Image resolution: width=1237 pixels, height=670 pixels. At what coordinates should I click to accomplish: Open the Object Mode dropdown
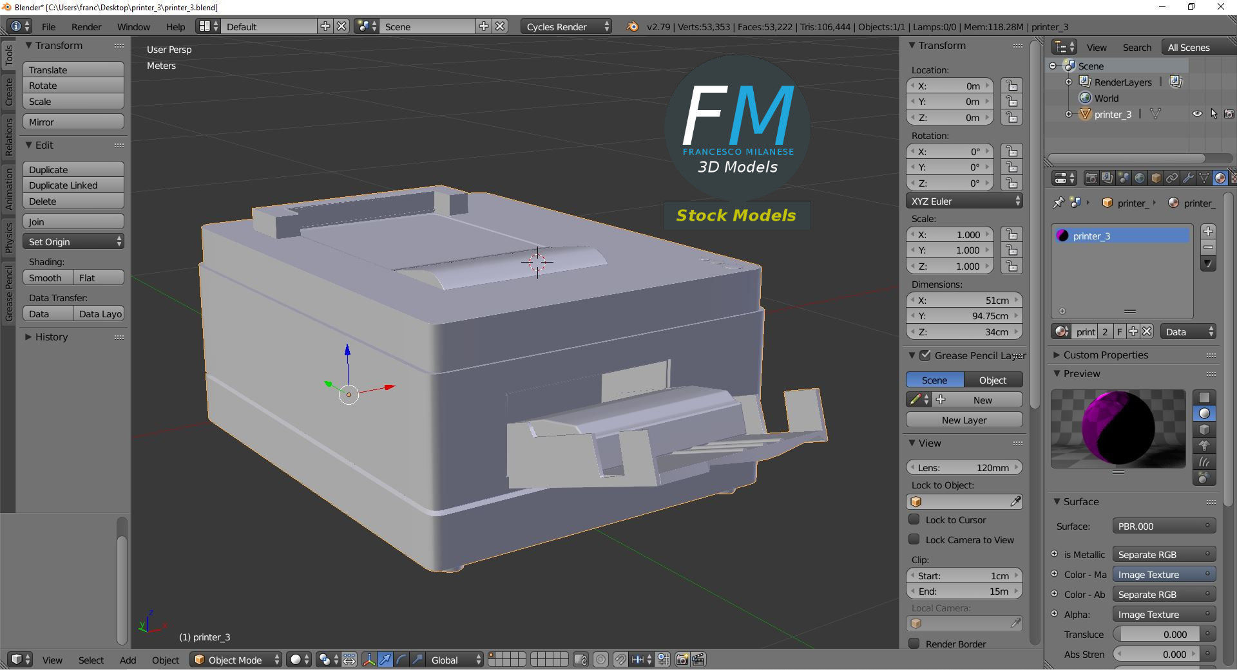tap(236, 660)
